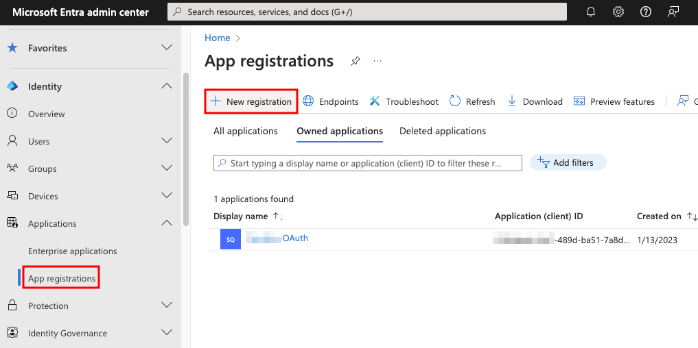Open Troubleshoot from the toolbar

(x=404, y=101)
